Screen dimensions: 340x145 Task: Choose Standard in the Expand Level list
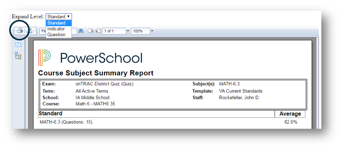(x=59, y=23)
